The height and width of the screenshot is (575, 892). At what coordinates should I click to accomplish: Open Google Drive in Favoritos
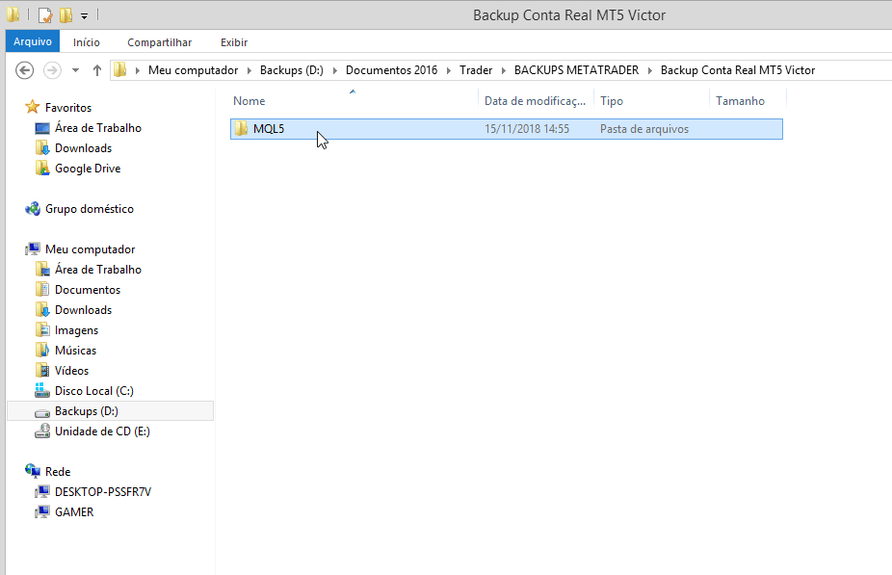tap(88, 169)
